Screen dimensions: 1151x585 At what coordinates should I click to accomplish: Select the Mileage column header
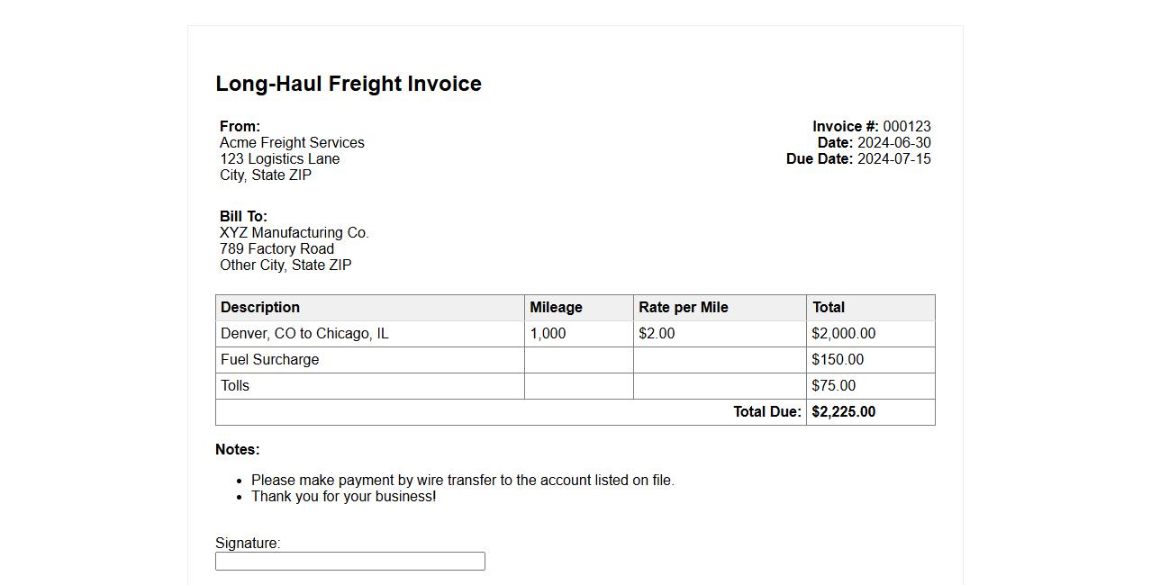pos(556,308)
